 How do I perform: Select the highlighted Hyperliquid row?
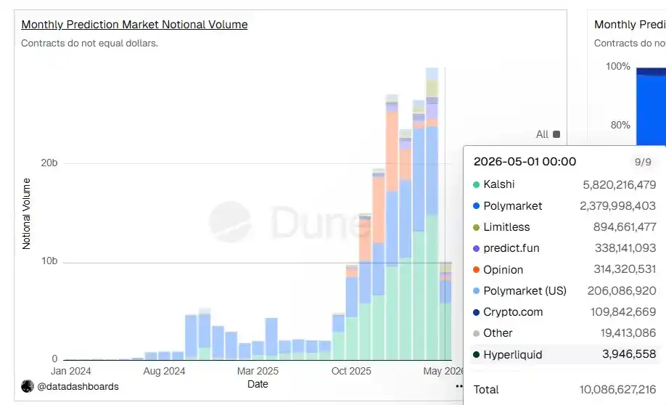tap(565, 354)
